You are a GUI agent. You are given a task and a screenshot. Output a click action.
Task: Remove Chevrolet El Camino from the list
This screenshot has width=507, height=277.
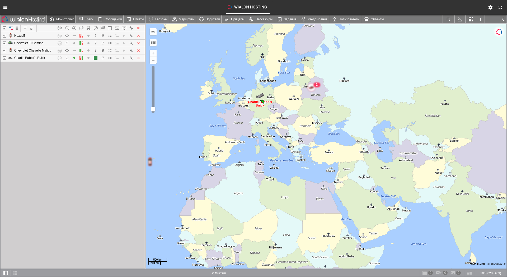click(x=138, y=43)
